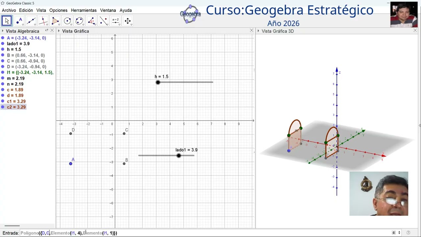Select the Move (arrow) tool

[x=7, y=21]
